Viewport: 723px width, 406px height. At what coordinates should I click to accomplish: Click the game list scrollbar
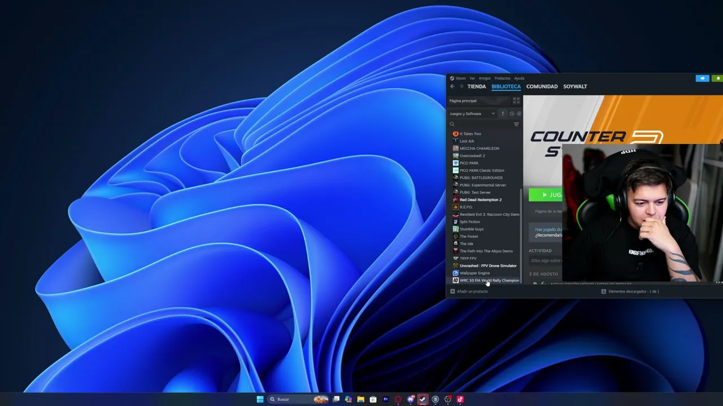pos(521,236)
